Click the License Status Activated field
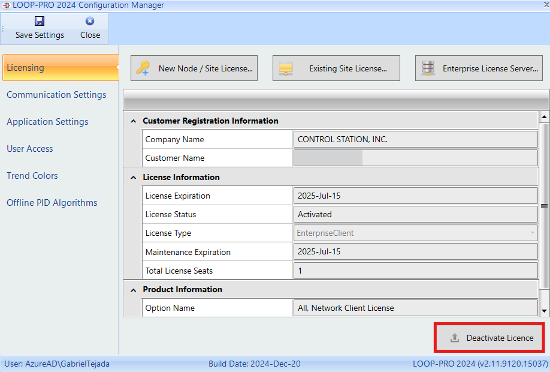 click(415, 214)
